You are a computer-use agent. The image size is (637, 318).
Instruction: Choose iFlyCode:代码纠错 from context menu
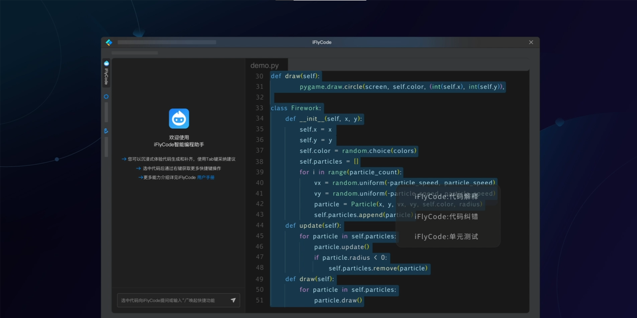pyautogui.click(x=446, y=216)
